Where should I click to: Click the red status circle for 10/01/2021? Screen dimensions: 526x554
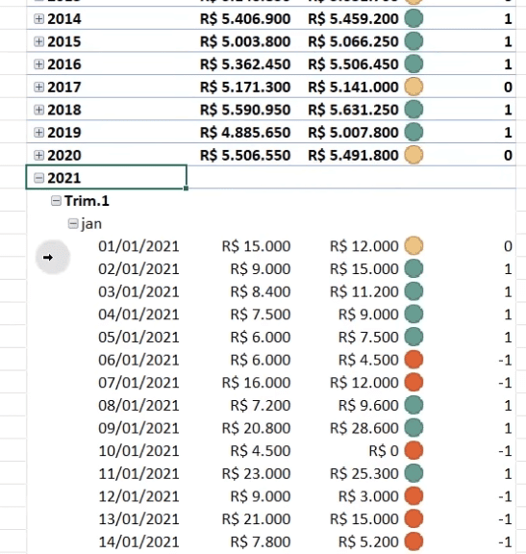[413, 450]
